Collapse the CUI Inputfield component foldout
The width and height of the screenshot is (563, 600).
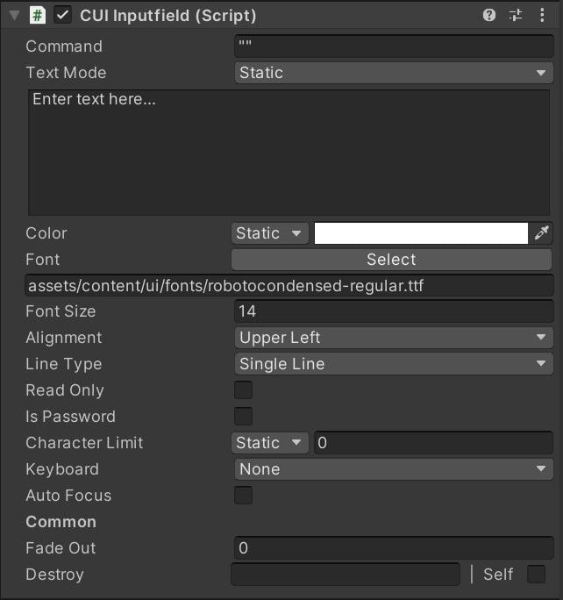click(x=15, y=15)
